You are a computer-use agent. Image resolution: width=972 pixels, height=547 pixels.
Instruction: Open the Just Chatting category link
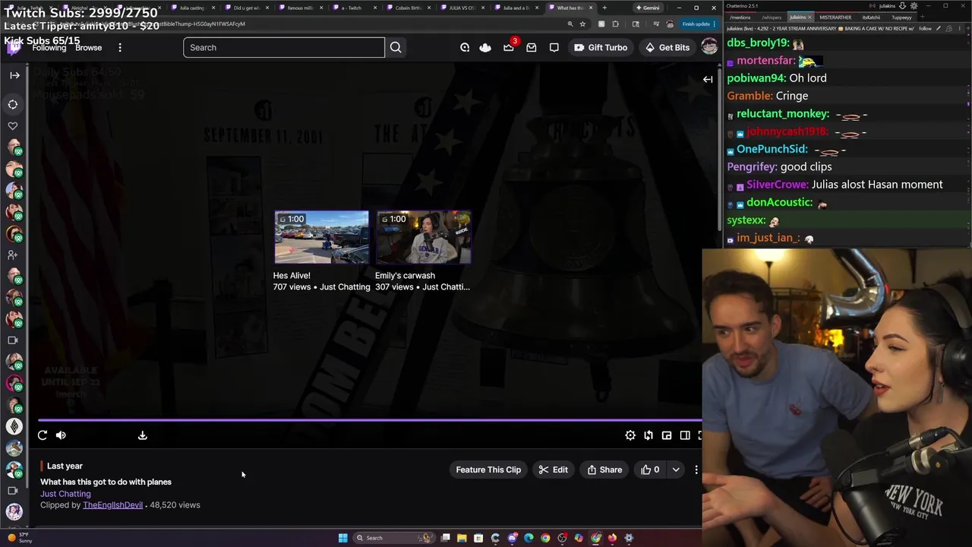(x=65, y=494)
